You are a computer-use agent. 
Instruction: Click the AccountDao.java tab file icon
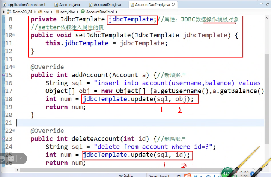coord(91,4)
